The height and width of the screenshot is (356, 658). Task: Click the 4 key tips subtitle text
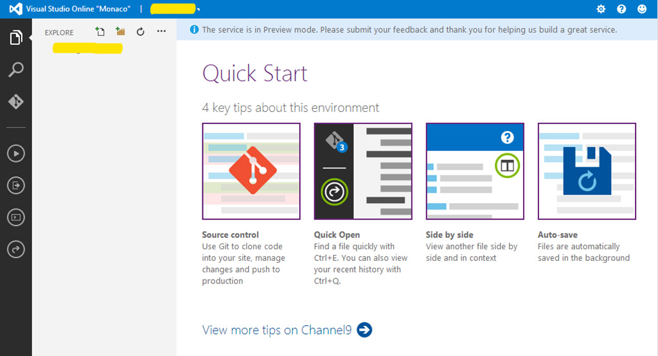(x=290, y=108)
